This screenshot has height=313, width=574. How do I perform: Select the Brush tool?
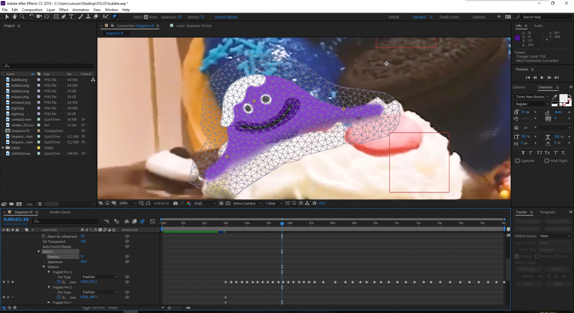tap(80, 17)
